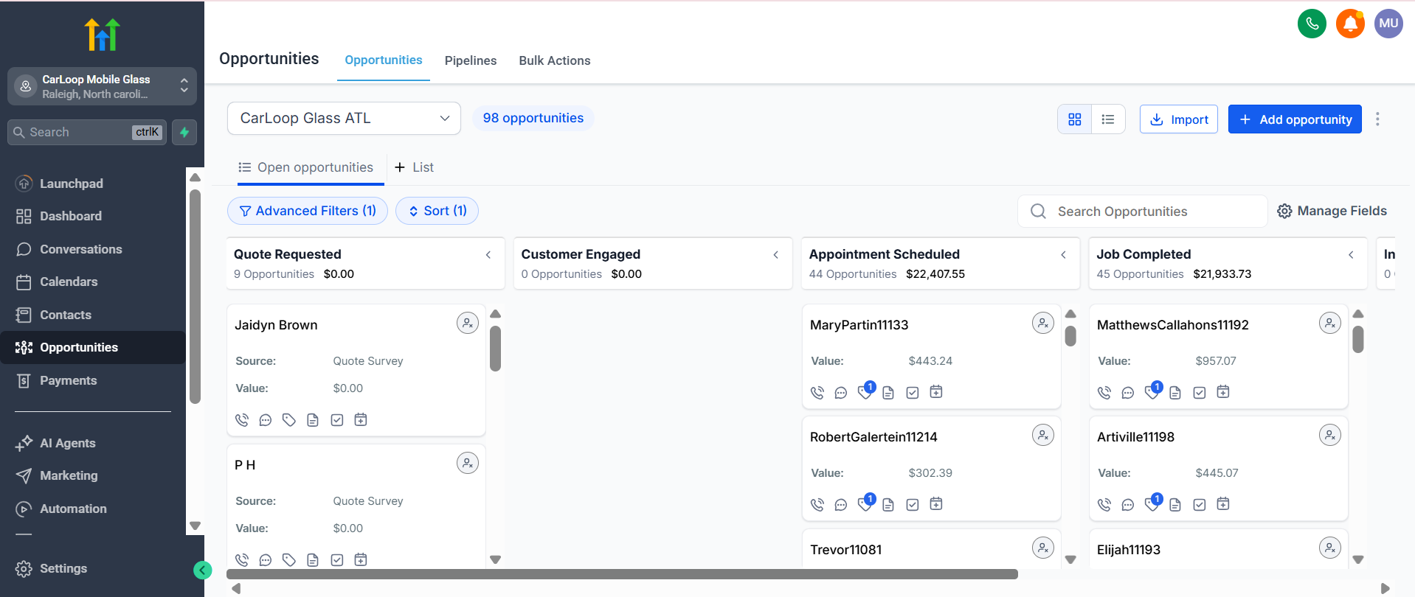Click notes icon on RobertGalertein11214 card
The width and height of the screenshot is (1415, 597).
point(888,505)
